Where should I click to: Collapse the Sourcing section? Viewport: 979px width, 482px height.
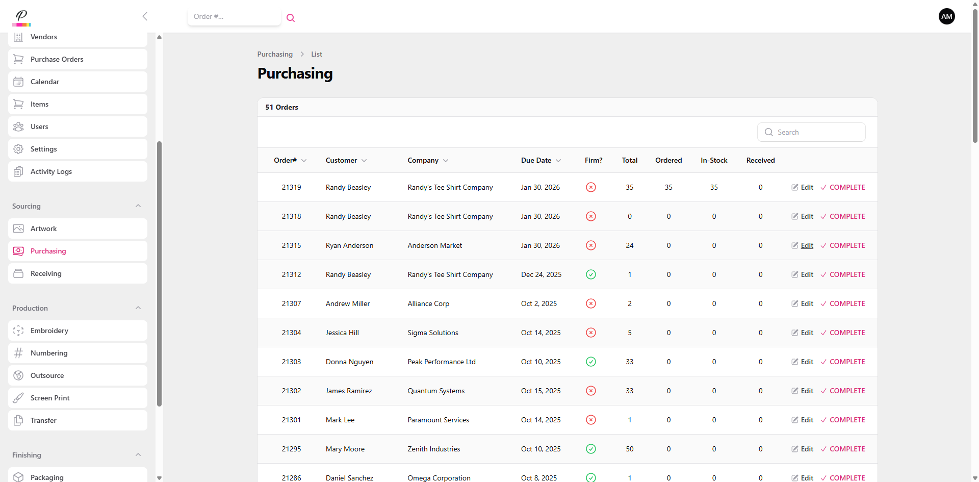tap(138, 206)
